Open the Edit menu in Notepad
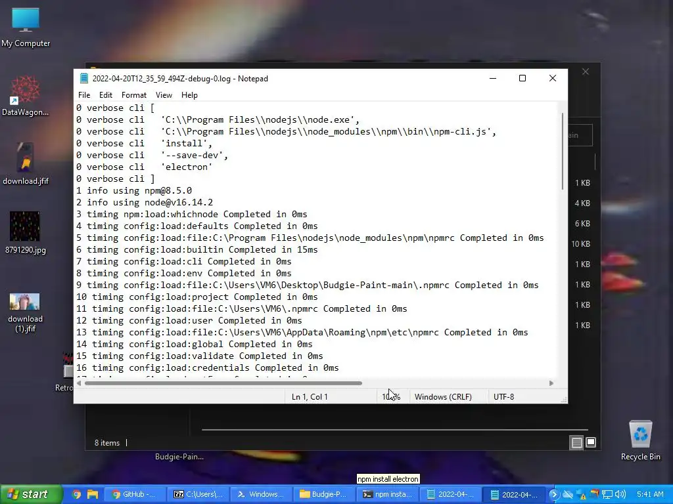This screenshot has width=673, height=504. point(106,95)
